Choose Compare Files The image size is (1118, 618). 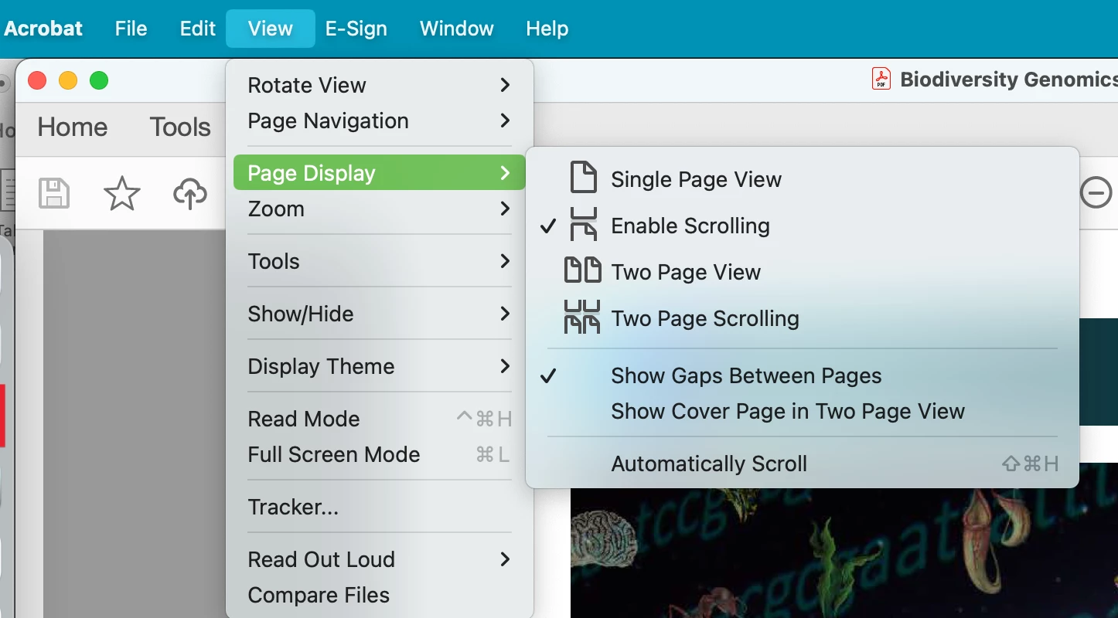click(x=379, y=595)
